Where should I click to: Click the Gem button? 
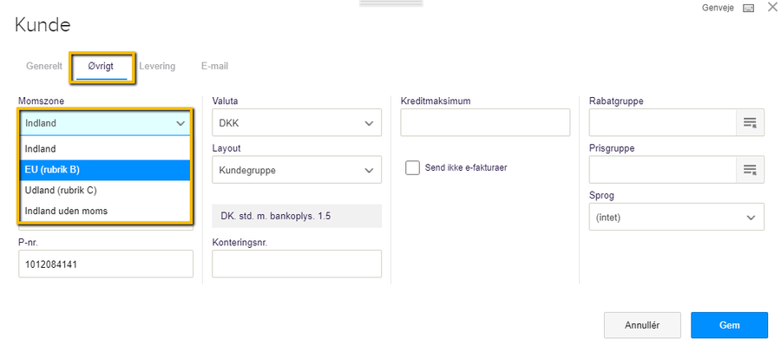point(729,325)
